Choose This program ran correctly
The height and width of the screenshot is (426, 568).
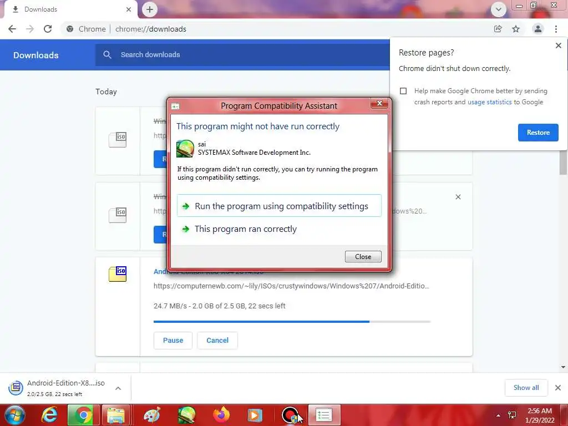coord(279,229)
